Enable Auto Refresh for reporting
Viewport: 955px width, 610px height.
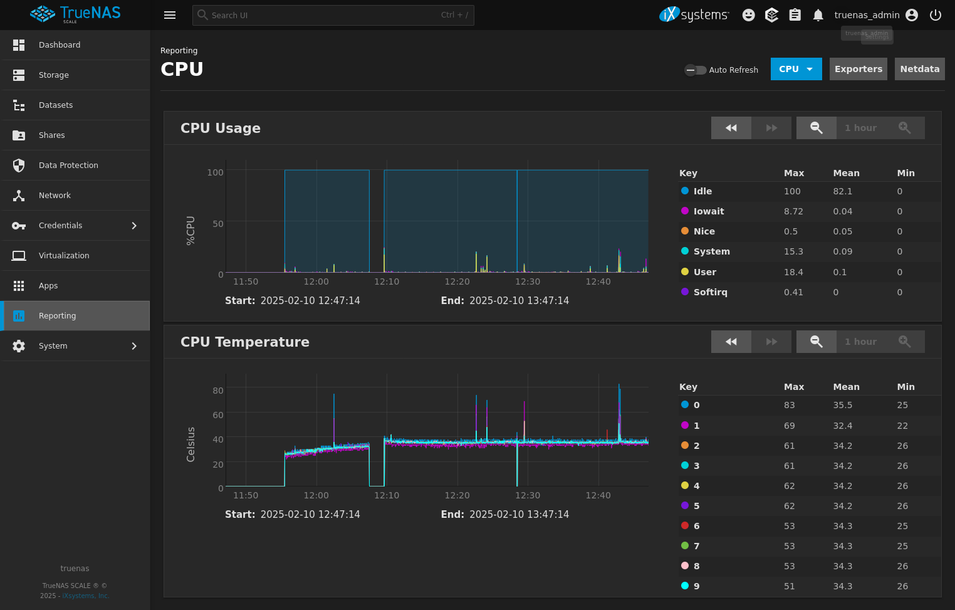[695, 70]
